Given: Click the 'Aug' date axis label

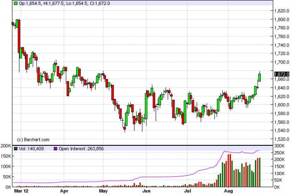Looking at the screenshot, I should coord(228,191).
